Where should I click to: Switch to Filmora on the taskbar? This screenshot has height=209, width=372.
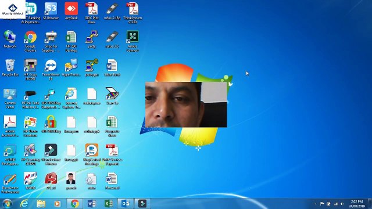[x=142, y=204]
